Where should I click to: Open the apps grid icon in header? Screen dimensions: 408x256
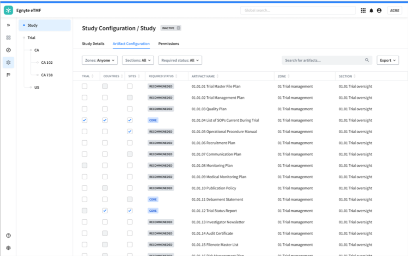point(363,11)
